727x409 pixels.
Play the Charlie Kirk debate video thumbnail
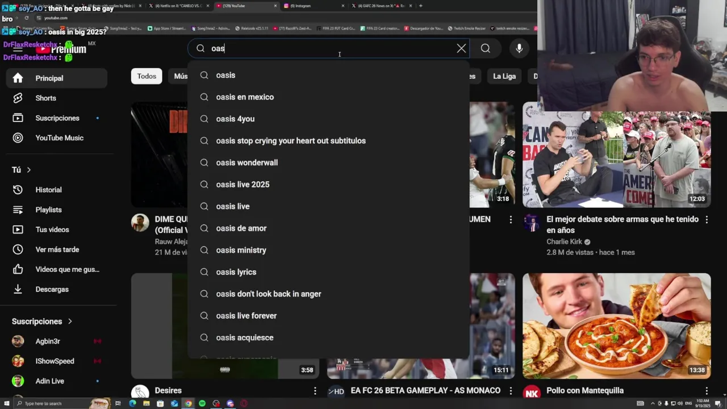tap(616, 155)
